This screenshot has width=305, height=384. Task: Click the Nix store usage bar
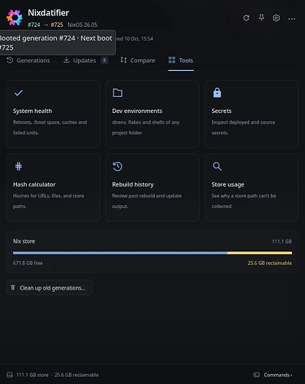click(152, 253)
